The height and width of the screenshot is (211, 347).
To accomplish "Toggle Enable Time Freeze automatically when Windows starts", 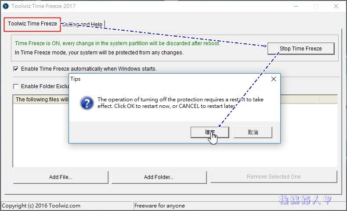I will [16, 69].
